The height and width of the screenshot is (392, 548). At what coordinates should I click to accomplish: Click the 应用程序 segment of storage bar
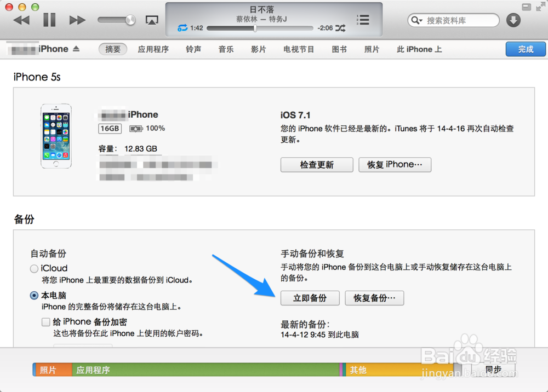206,370
